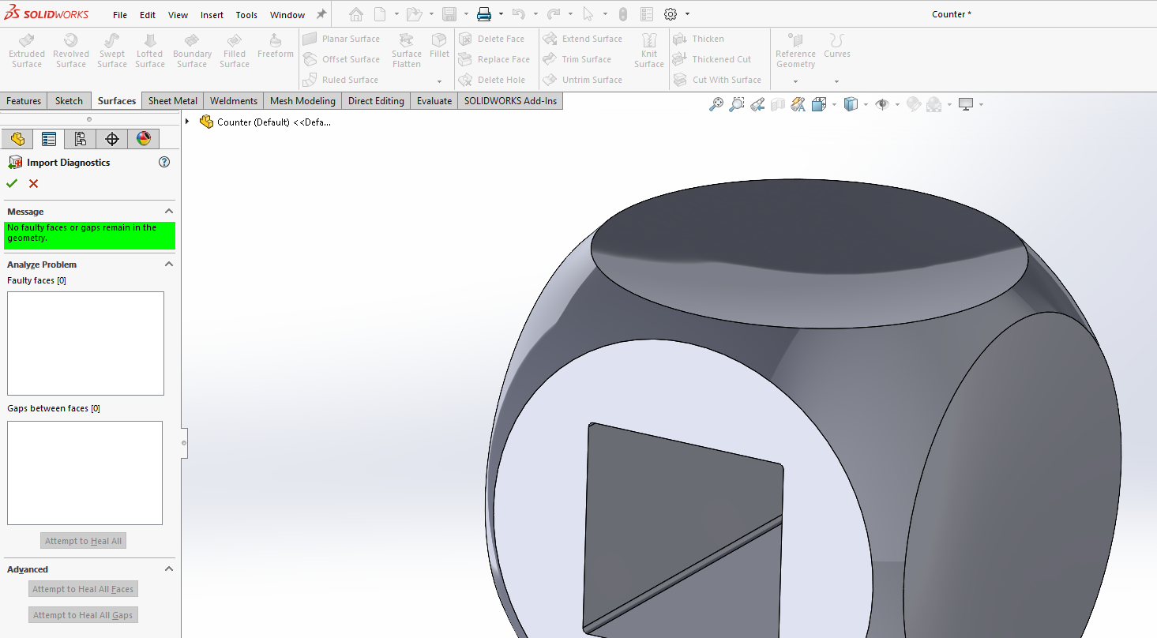Click the Fillet surface tool
The height and width of the screenshot is (638, 1157).
(439, 49)
